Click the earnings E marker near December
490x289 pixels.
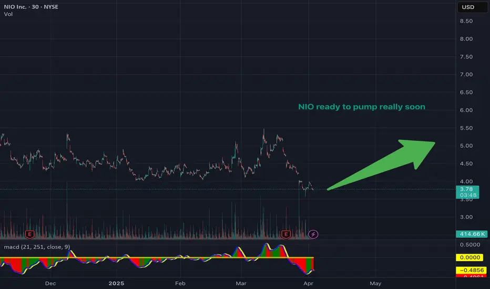pyautogui.click(x=29, y=234)
